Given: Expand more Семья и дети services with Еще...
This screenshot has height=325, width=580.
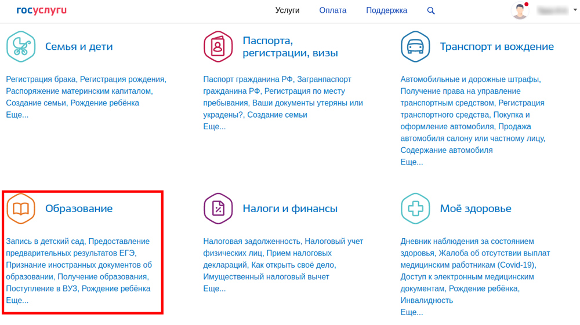Looking at the screenshot, I should point(17,115).
